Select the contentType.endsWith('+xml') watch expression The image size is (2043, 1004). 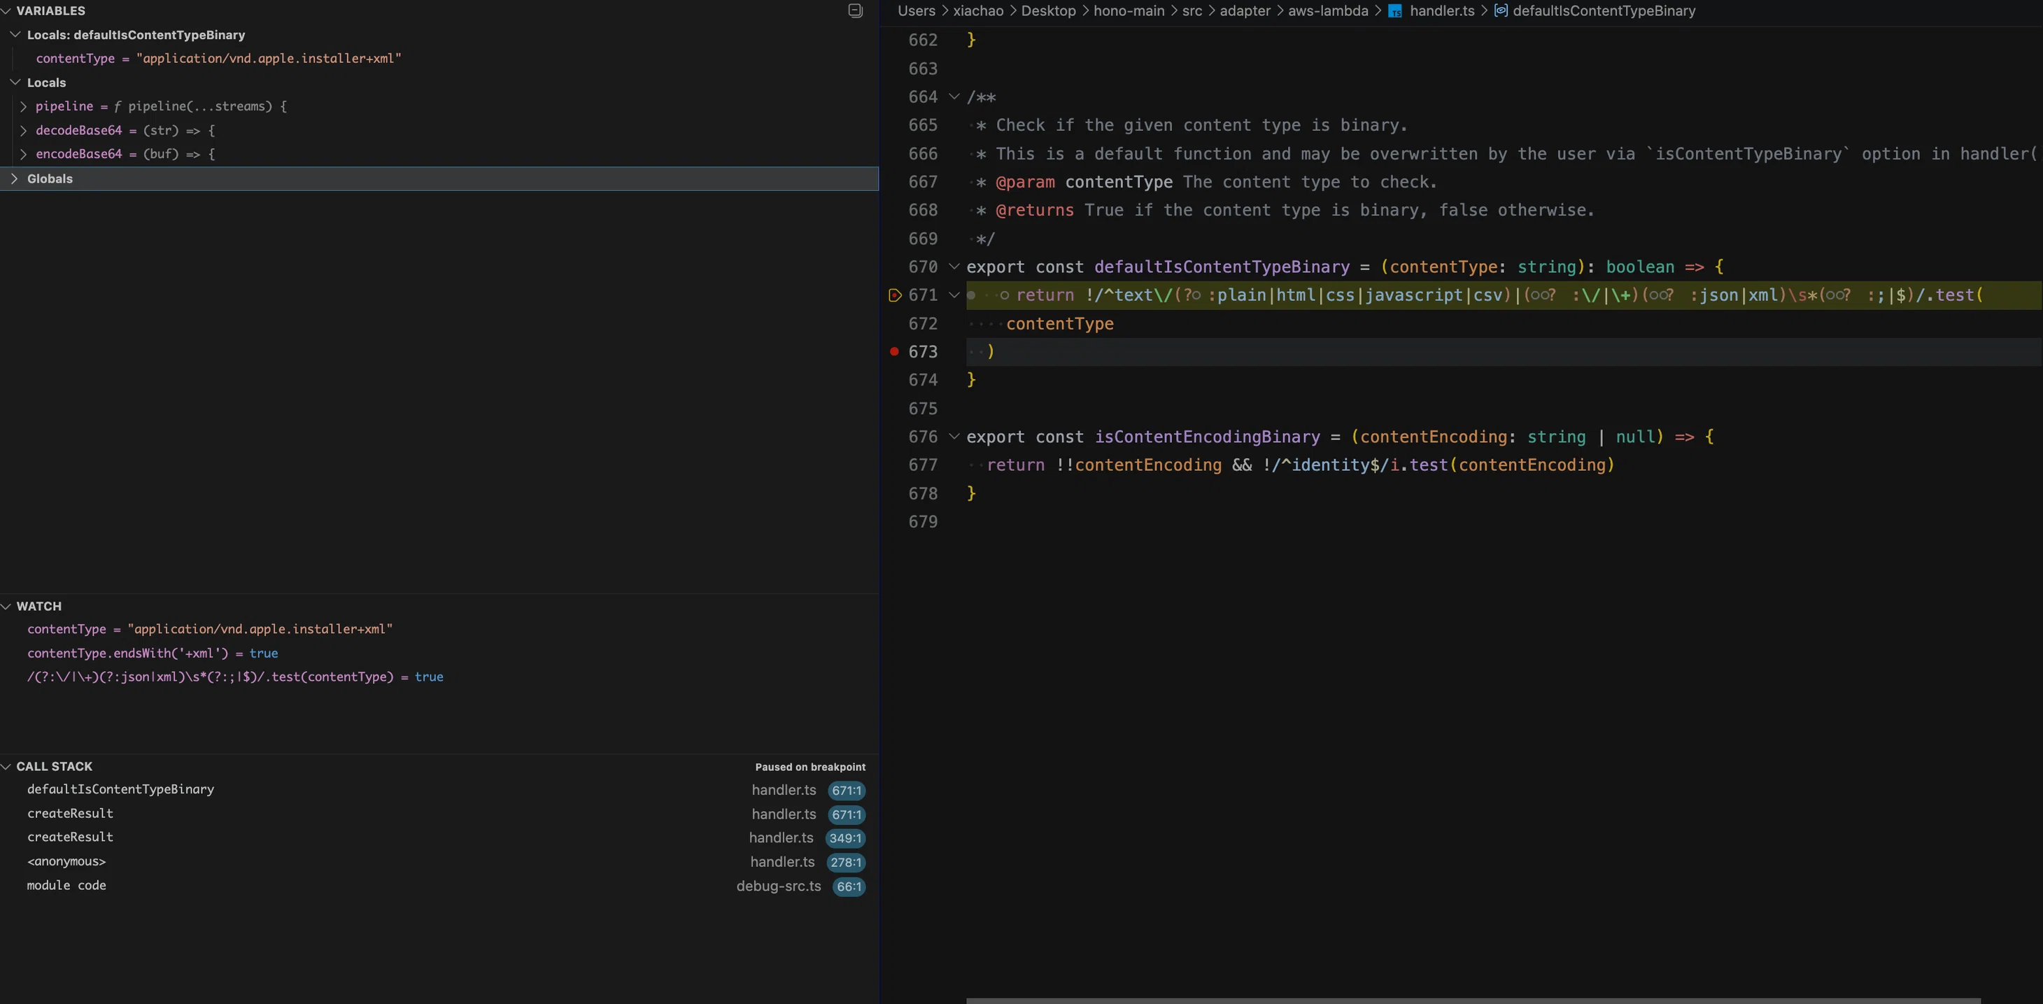click(x=439, y=653)
